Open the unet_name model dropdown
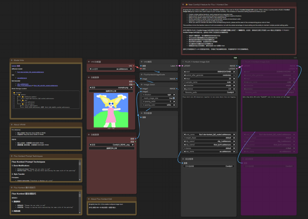The height and width of the screenshot is (219, 308). 209,134
